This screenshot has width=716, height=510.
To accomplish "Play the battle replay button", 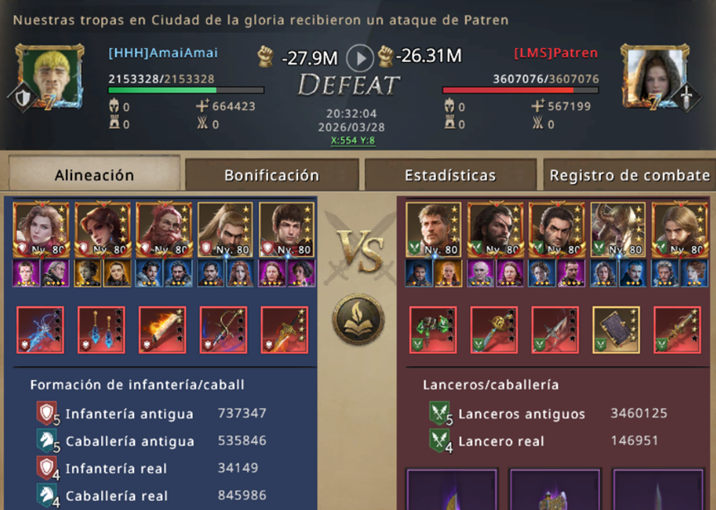I will 360,58.
